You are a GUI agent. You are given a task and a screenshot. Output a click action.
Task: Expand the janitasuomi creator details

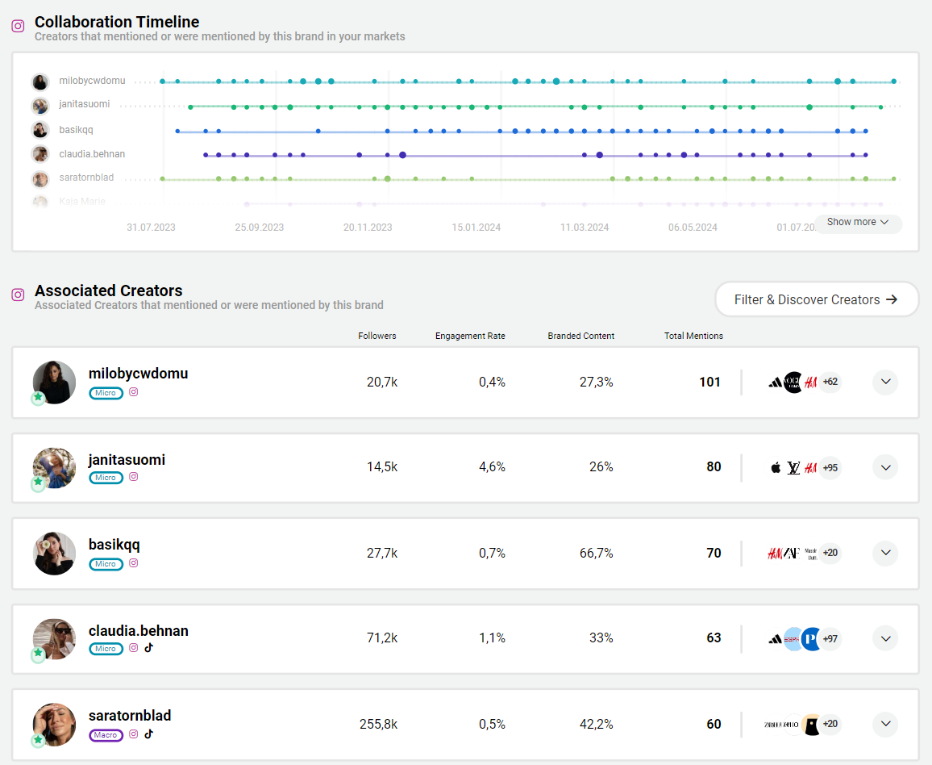pos(885,467)
